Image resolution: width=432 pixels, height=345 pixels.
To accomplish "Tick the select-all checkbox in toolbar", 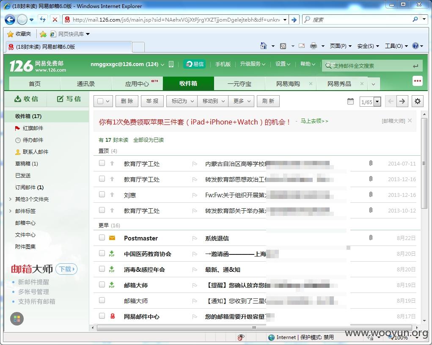I will [100, 101].
